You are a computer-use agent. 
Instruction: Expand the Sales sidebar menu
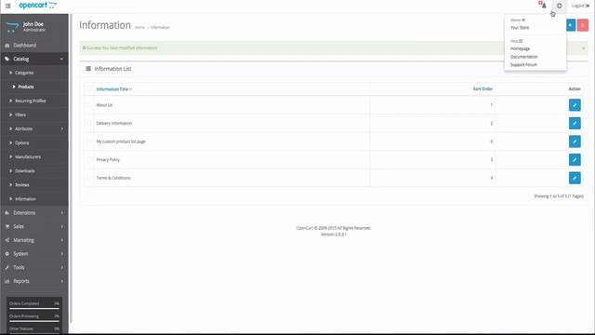[34, 226]
